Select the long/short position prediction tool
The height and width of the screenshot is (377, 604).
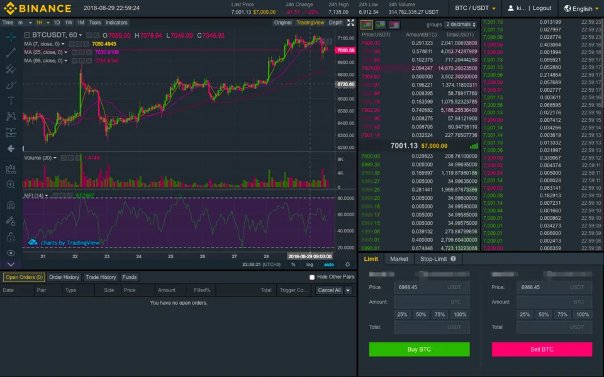point(11,133)
